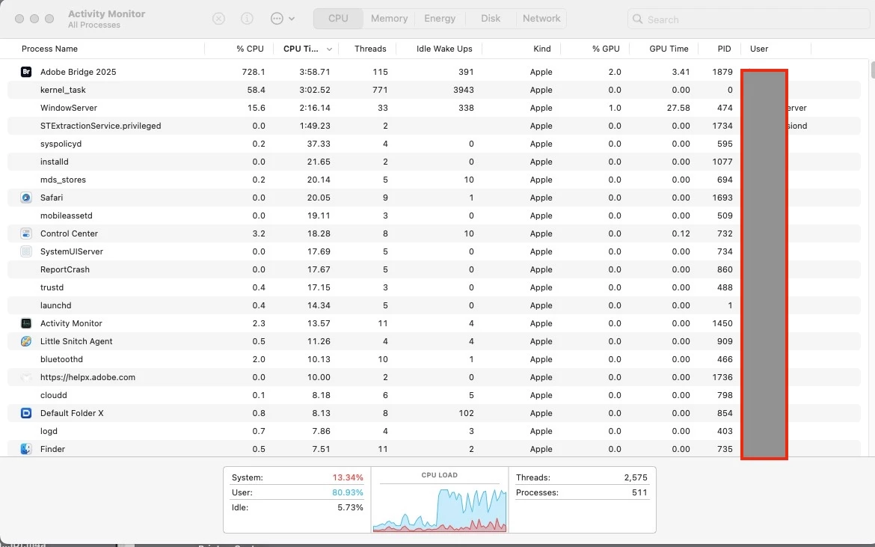Select the launchd process row
Screen dimensions: 875x547
pos(434,305)
